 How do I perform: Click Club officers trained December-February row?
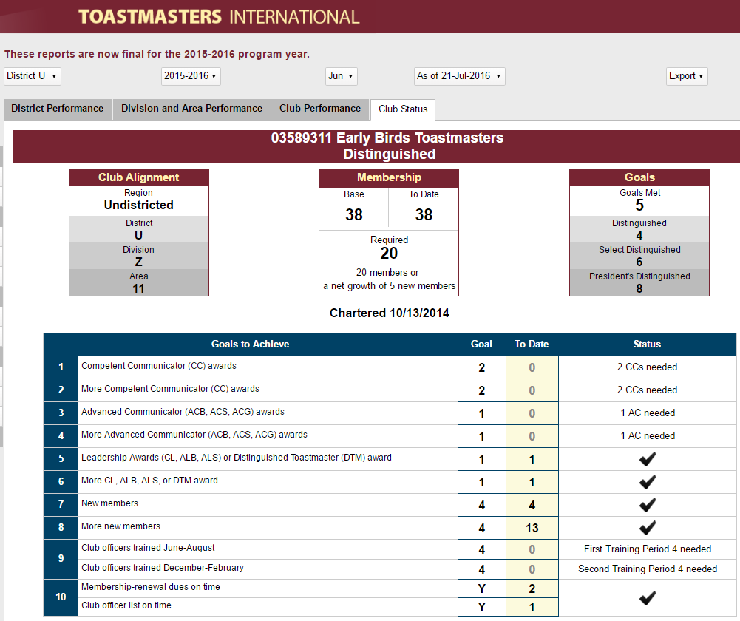point(407,569)
